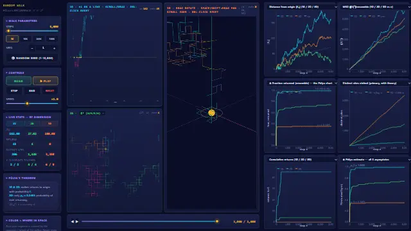This screenshot has height=231, width=411.
Task: Toggle 1D series in Distance from origin legend
Action: click(x=280, y=16)
